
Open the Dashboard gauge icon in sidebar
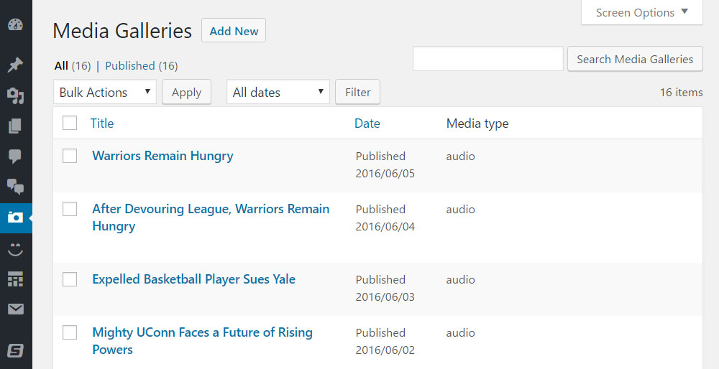15,24
